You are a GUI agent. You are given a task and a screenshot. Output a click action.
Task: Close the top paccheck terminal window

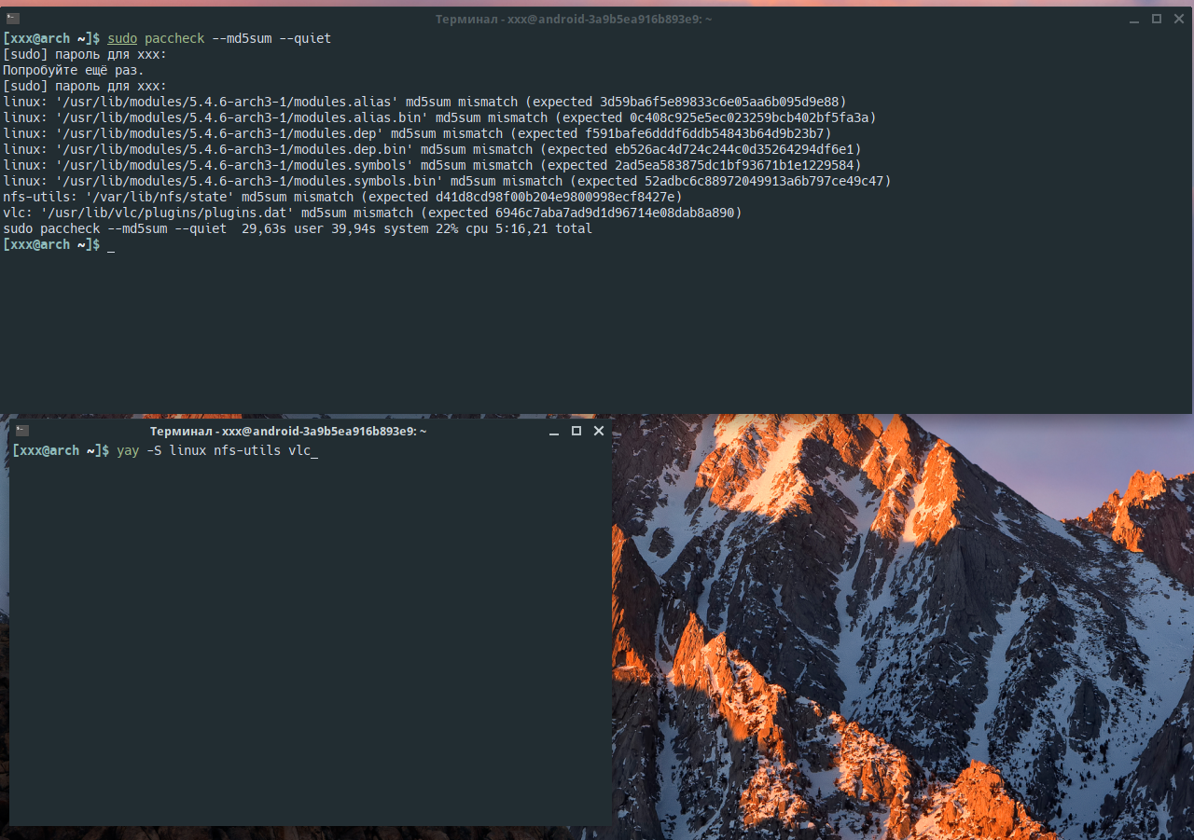[1179, 19]
